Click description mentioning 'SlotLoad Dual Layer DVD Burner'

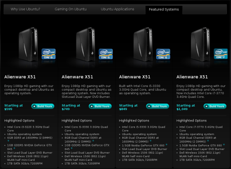pyautogui.click(x=86, y=92)
